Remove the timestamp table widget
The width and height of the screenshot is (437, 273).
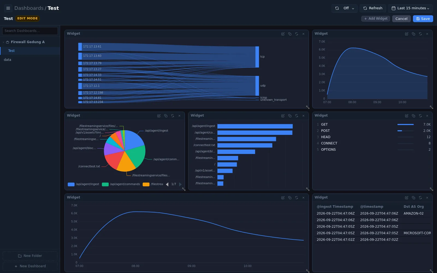coord(427,198)
